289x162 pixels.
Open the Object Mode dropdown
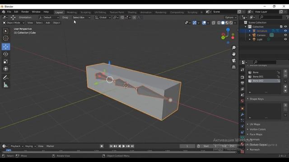point(14,23)
